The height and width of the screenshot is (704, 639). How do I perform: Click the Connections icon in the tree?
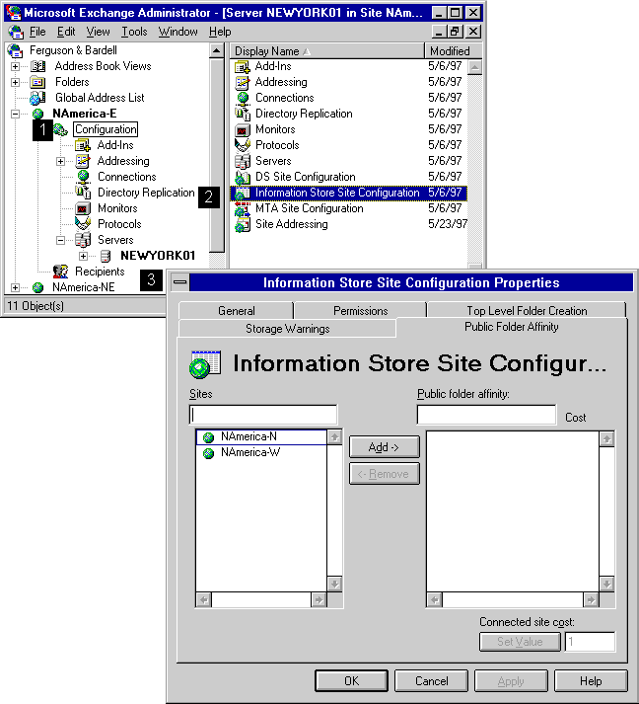pyautogui.click(x=83, y=177)
